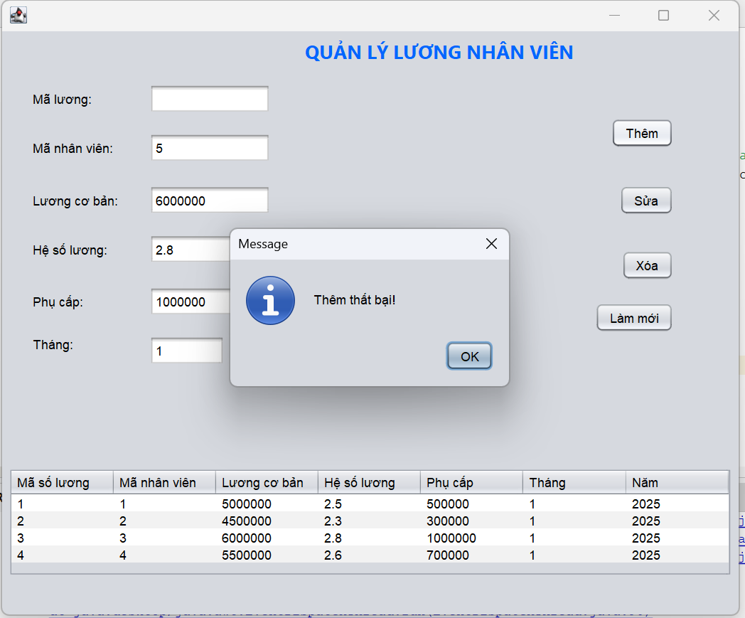Focus the Mã lương input field

(x=210, y=99)
